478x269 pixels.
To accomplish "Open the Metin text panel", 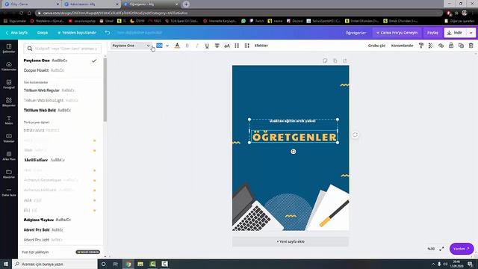I will (x=9, y=120).
